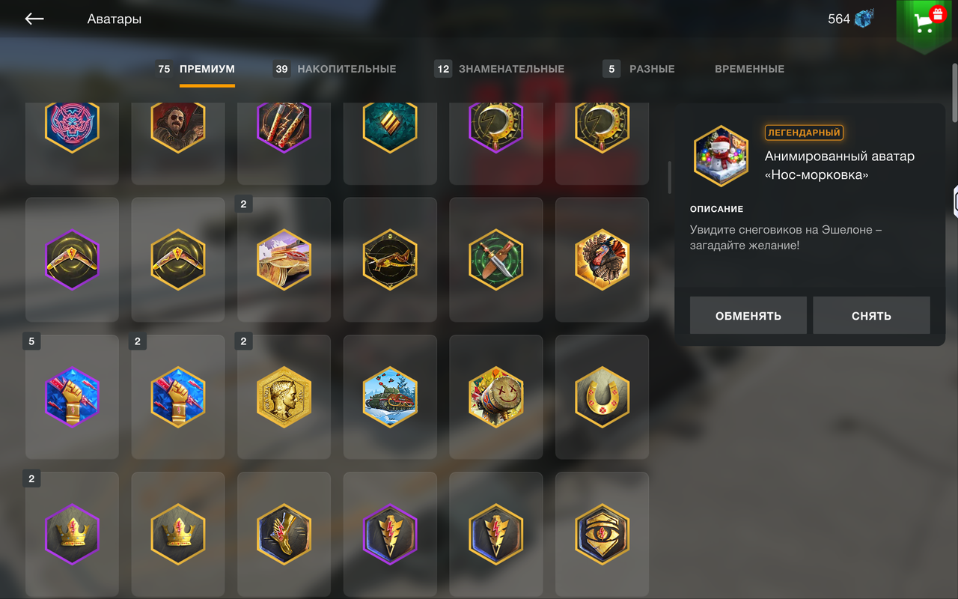Select the purple-bordered raised fist avatar
The height and width of the screenshot is (599, 958).
coord(72,397)
